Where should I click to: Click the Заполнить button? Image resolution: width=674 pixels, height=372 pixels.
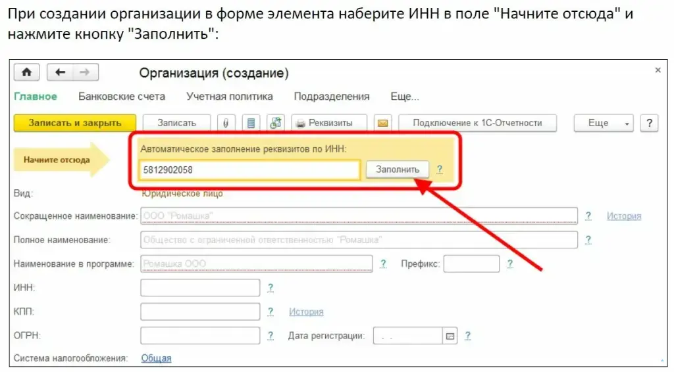click(398, 170)
